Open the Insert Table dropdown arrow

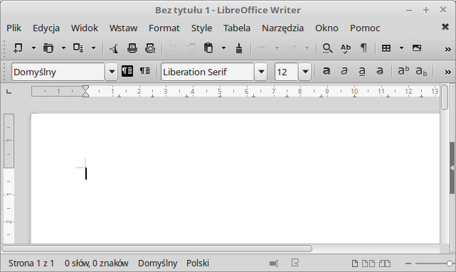tap(402, 48)
